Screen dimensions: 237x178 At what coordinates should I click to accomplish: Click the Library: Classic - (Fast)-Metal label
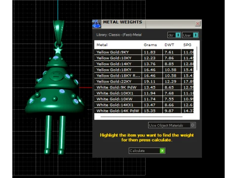119,35
